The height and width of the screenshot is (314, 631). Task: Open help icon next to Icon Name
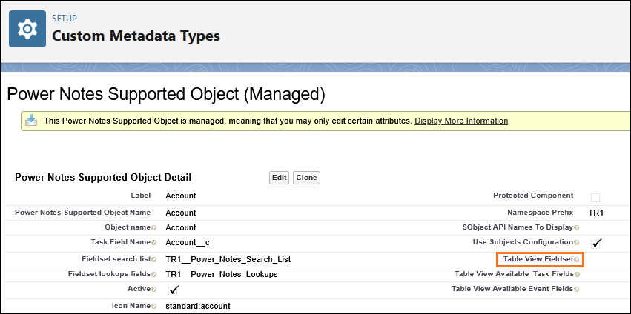[x=153, y=307]
